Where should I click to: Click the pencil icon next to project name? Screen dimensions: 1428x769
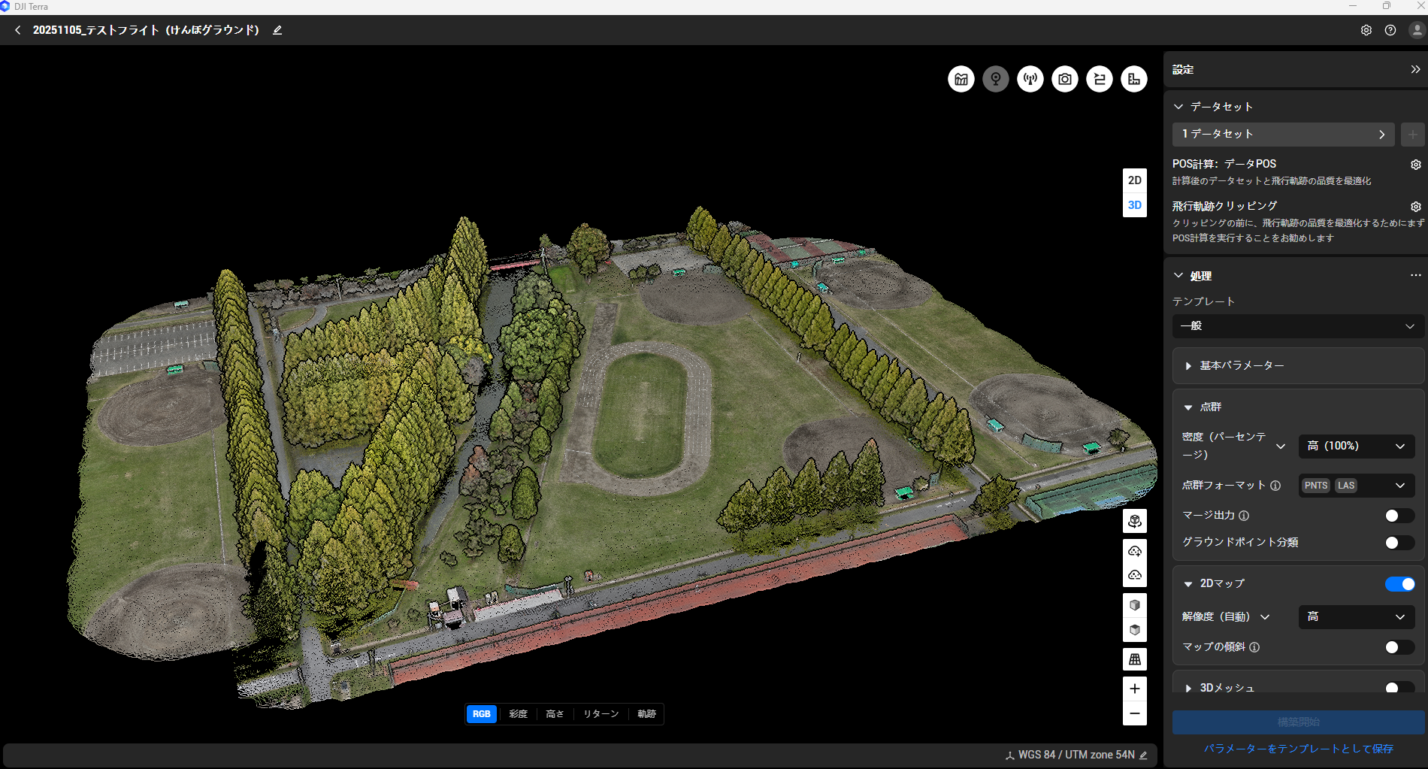[x=277, y=30]
